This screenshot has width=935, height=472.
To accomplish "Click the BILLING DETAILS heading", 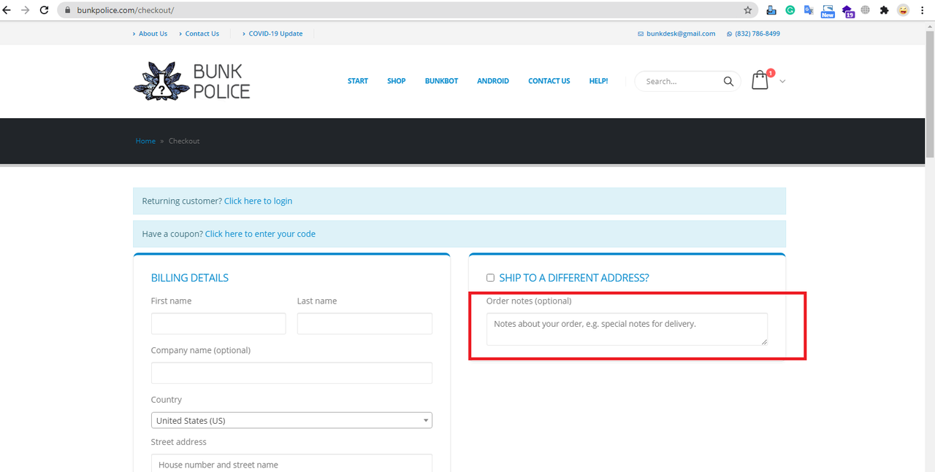I will coord(190,278).
